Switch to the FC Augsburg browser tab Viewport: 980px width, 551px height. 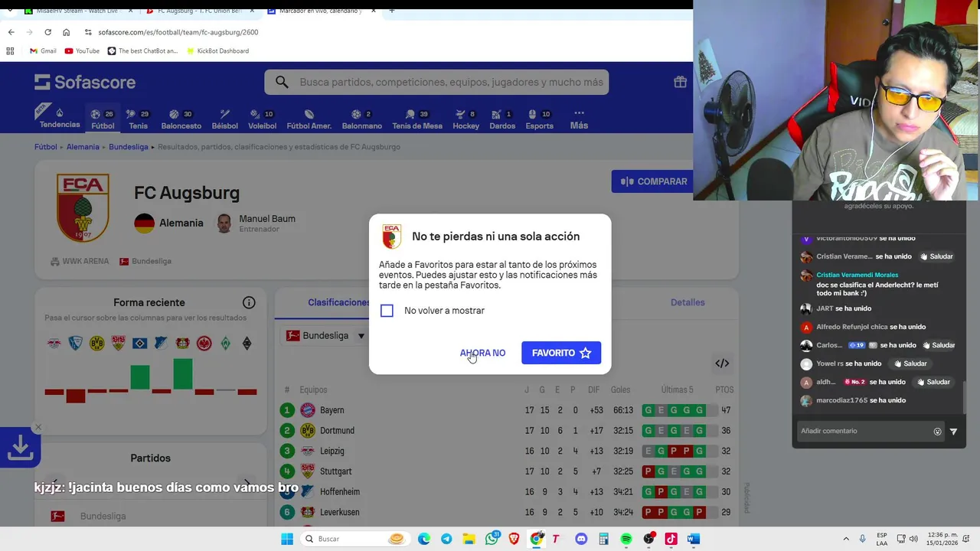click(x=199, y=11)
